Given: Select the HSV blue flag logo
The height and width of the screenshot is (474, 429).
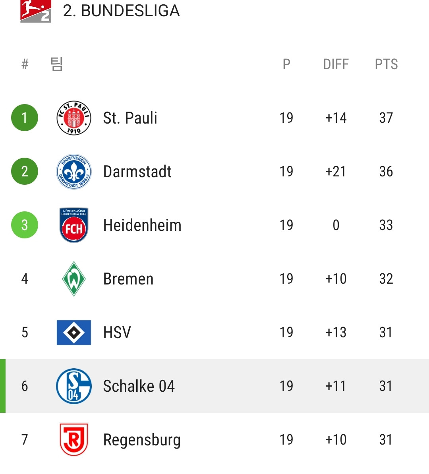Looking at the screenshot, I should (74, 333).
